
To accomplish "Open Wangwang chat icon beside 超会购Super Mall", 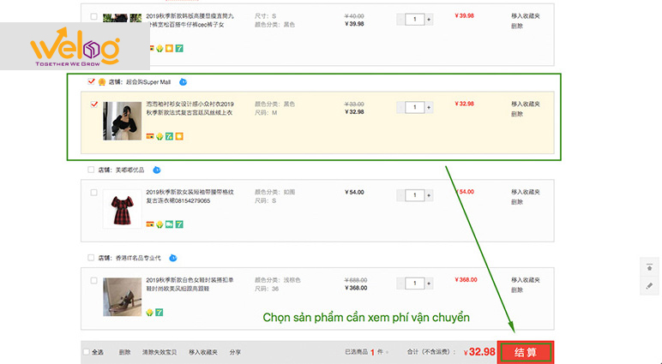I will click(183, 82).
